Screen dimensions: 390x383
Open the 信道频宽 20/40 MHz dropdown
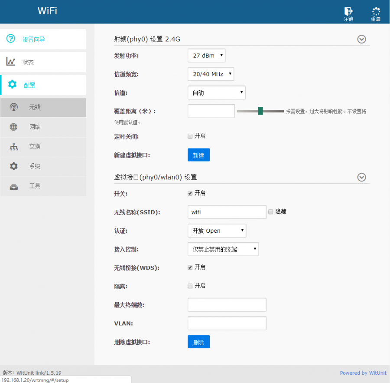tap(211, 74)
